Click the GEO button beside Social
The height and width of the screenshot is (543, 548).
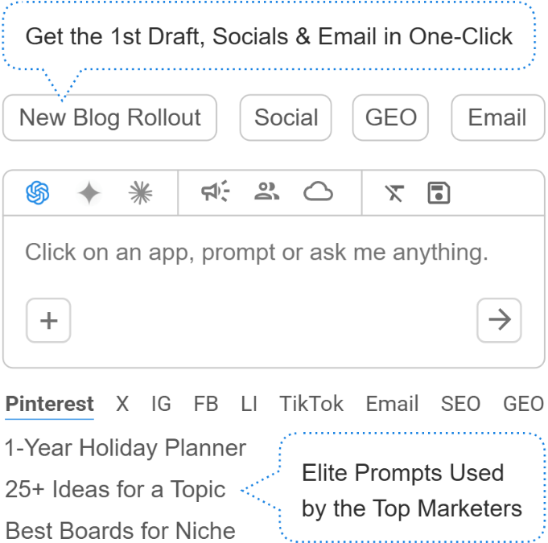(390, 117)
